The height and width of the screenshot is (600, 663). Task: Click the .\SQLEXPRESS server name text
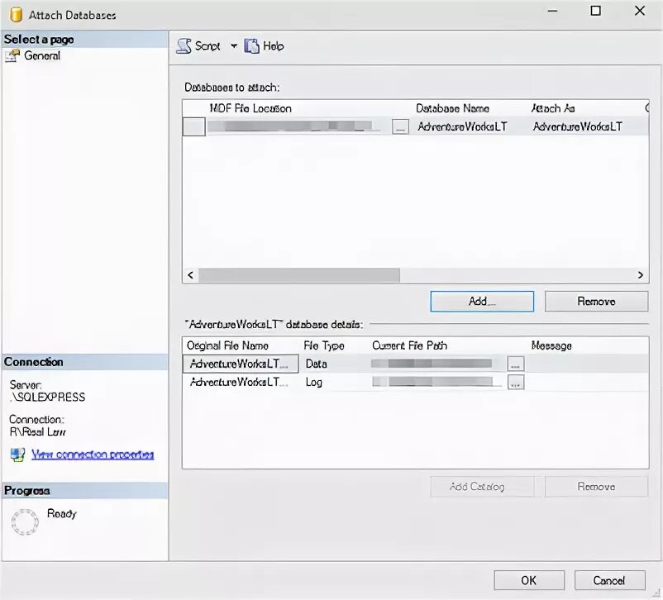(x=47, y=397)
